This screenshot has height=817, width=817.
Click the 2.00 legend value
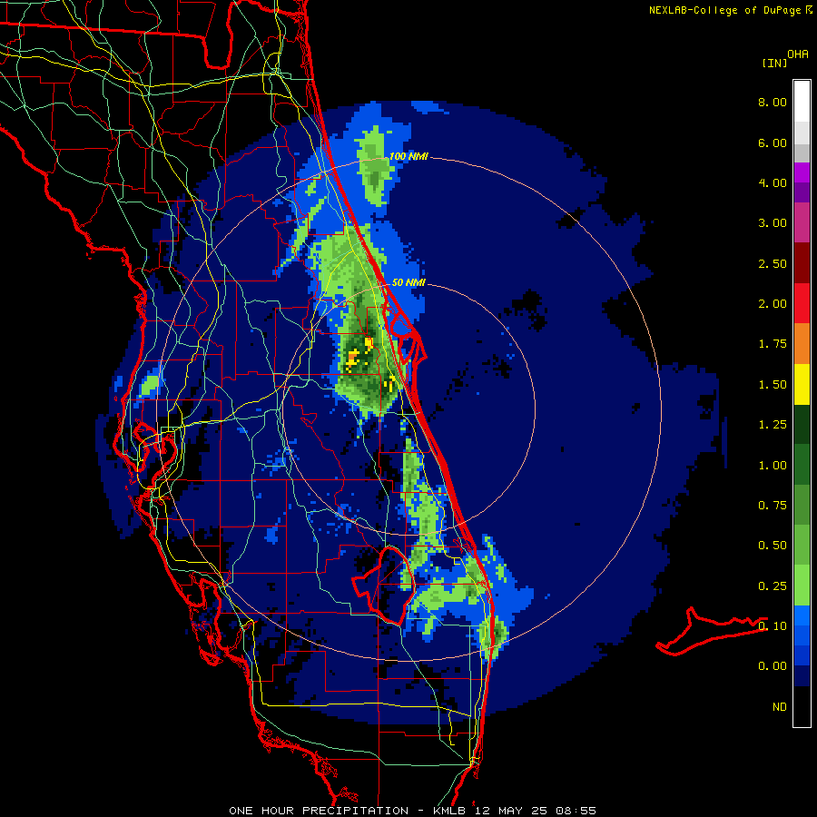tap(773, 304)
